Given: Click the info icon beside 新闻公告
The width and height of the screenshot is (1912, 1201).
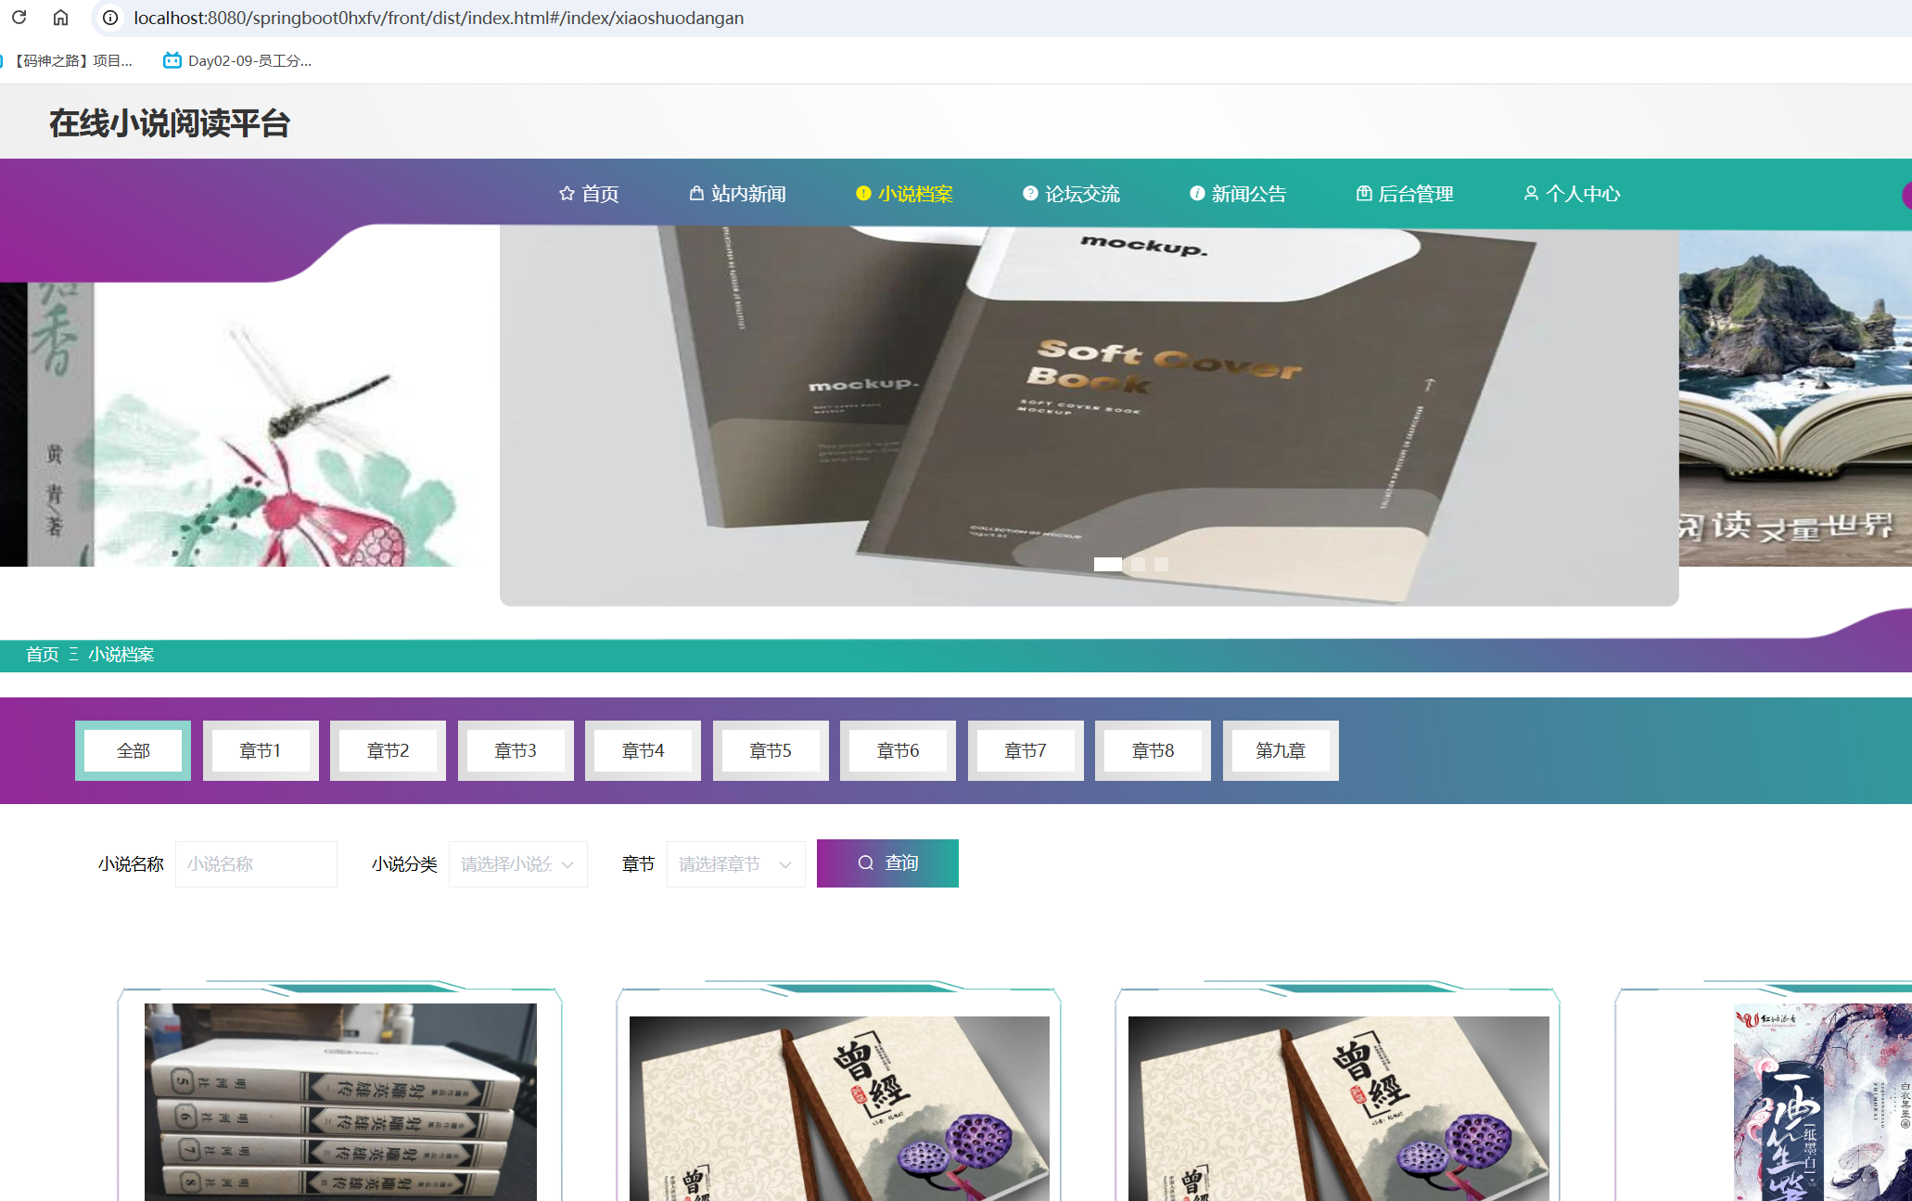Looking at the screenshot, I should 1197,193.
